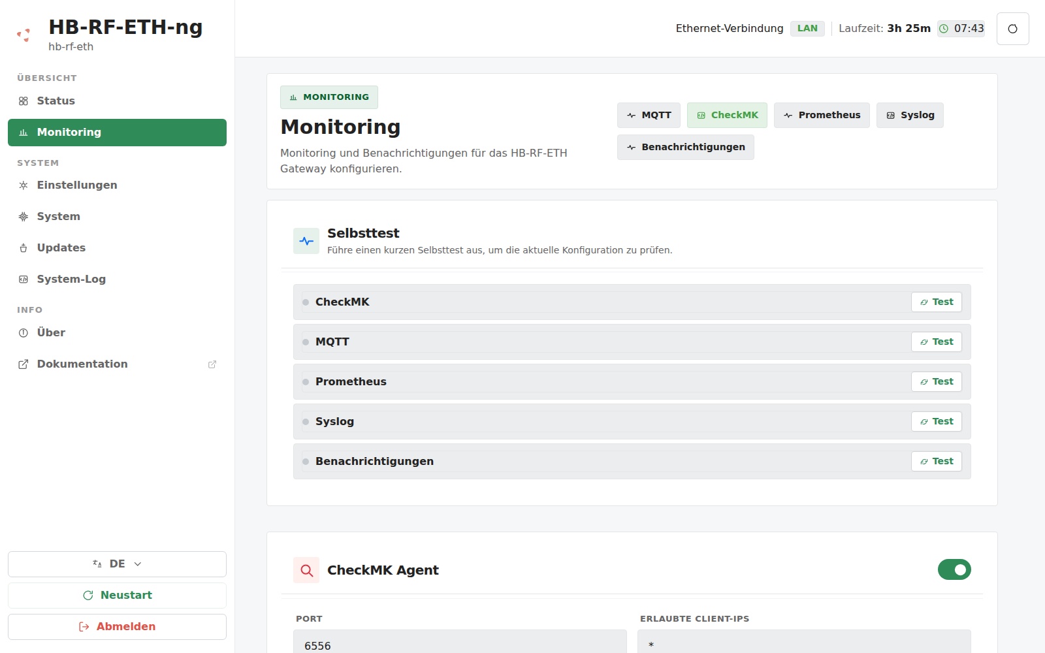1045x653 pixels.
Task: Open System page in sidebar
Action: point(117,217)
